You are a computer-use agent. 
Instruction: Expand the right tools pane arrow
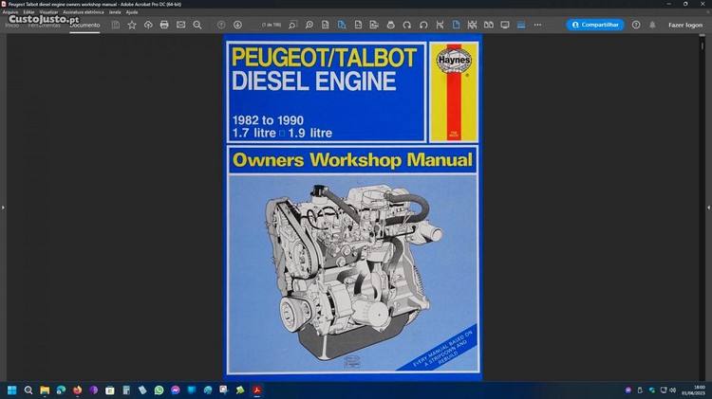[708, 207]
